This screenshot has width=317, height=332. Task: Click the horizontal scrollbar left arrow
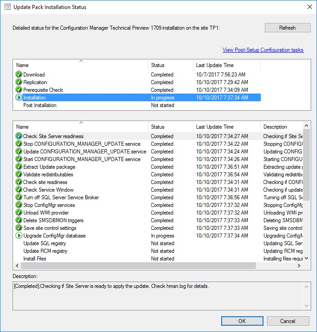click(17, 265)
